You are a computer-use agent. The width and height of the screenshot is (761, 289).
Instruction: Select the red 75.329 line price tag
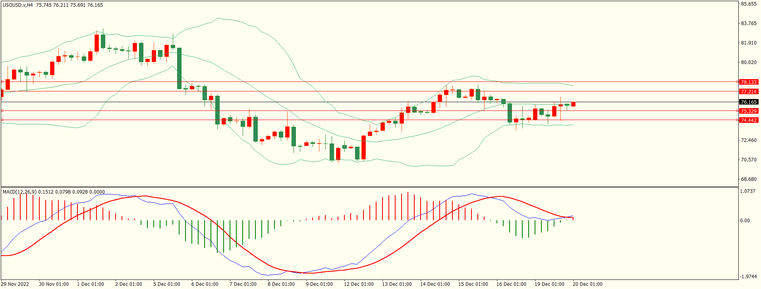click(748, 111)
